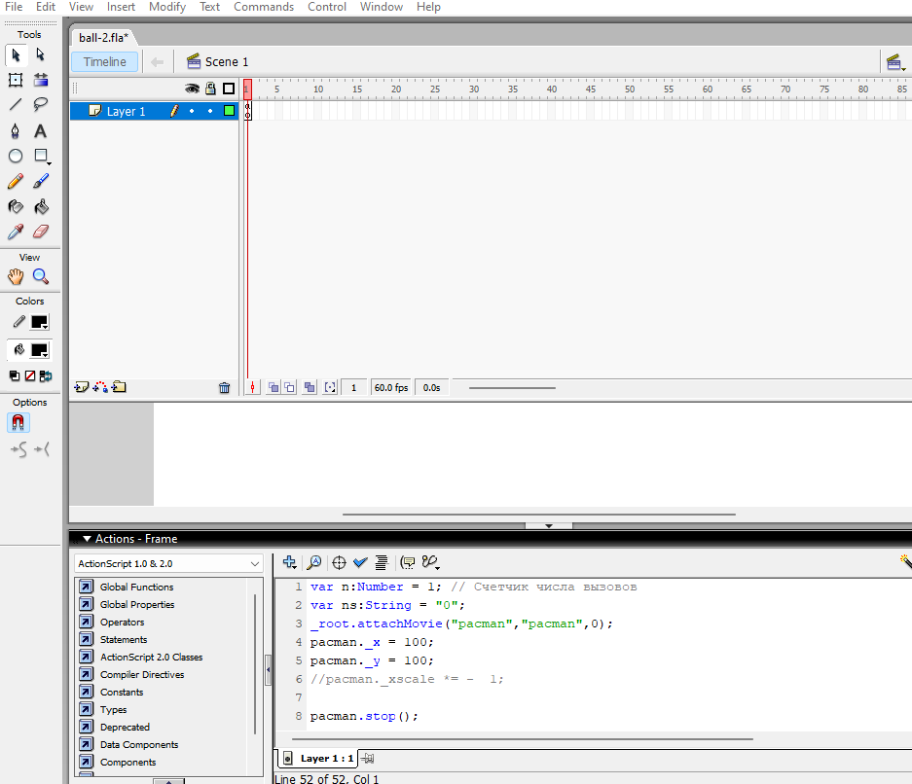Viewport: 912px width, 784px height.
Task: Insert a layer folder
Action: 120,387
